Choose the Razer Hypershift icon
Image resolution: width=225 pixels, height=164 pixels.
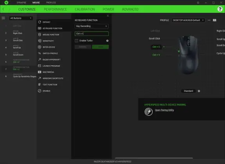tap(39, 59)
